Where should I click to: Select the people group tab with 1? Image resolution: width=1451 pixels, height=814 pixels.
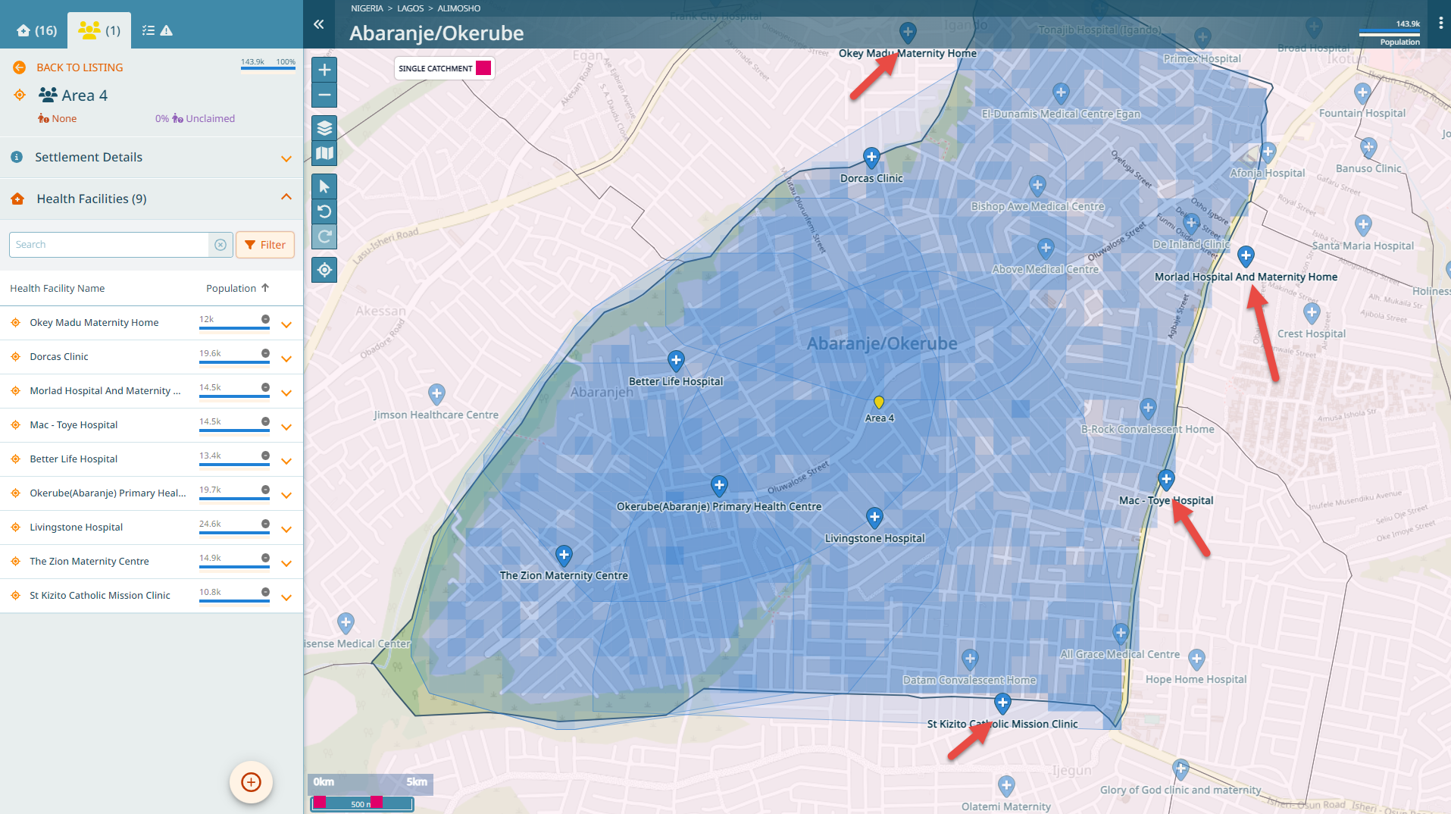(99, 30)
